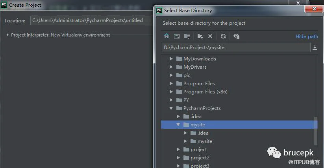Select the highlighted mysite folder
Viewport: 324px width, 168px height.
click(239, 125)
